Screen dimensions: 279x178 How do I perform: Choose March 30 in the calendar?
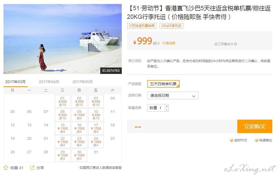(79, 155)
